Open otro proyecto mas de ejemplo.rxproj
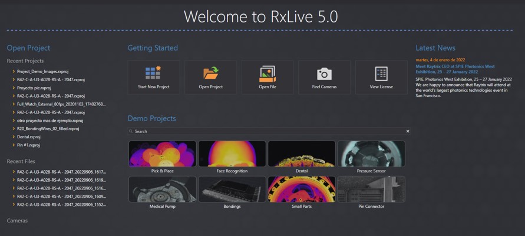The width and height of the screenshot is (525, 236). click(49, 120)
